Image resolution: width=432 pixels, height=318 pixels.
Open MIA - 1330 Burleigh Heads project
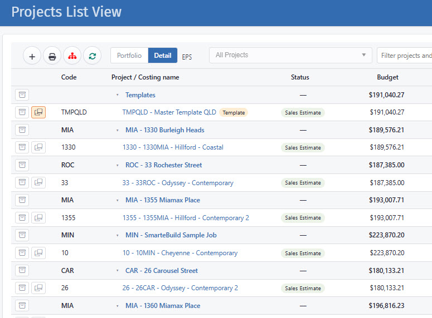pyautogui.click(x=165, y=130)
